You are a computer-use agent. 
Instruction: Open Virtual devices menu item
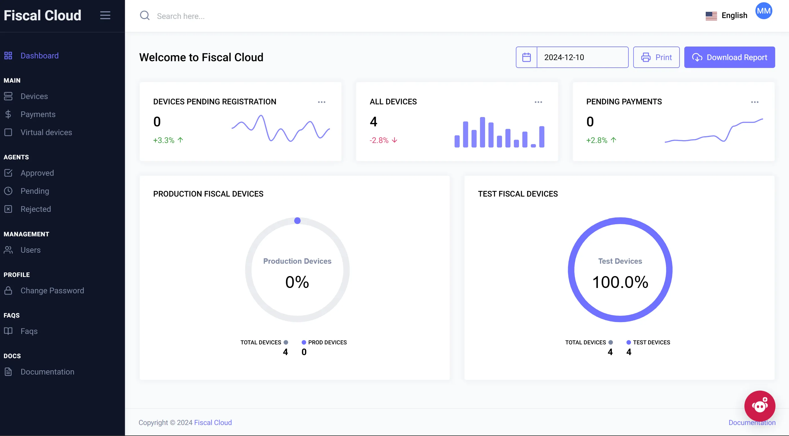[x=46, y=132]
